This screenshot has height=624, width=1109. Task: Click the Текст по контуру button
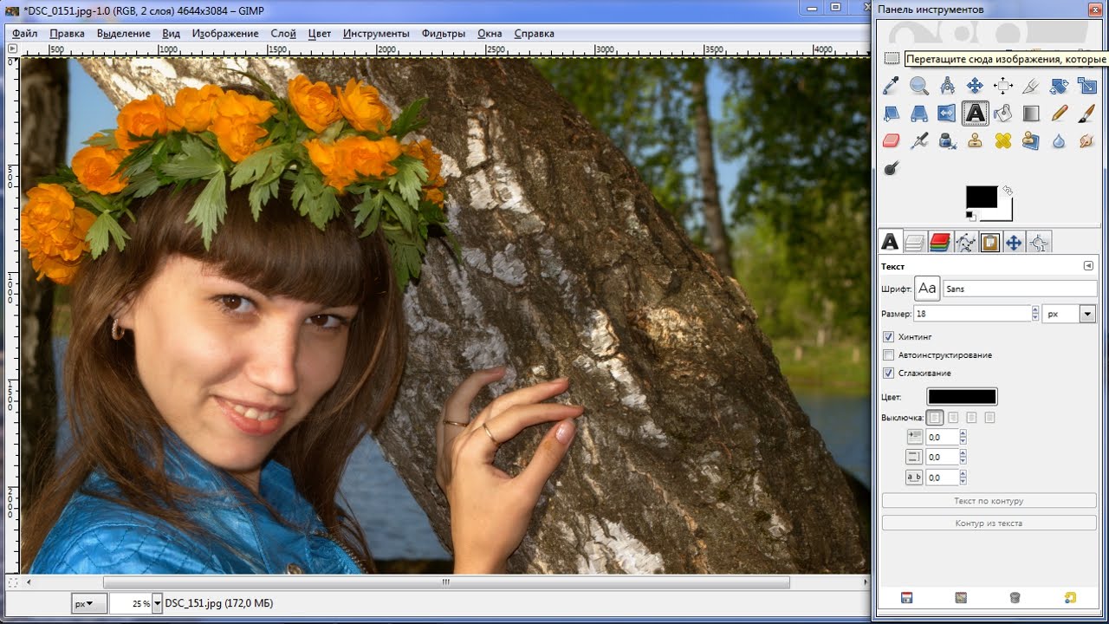tap(989, 501)
